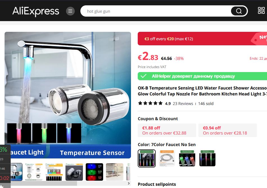Click the search magnifier button
This screenshot has height=188, width=267.
coord(239,11)
